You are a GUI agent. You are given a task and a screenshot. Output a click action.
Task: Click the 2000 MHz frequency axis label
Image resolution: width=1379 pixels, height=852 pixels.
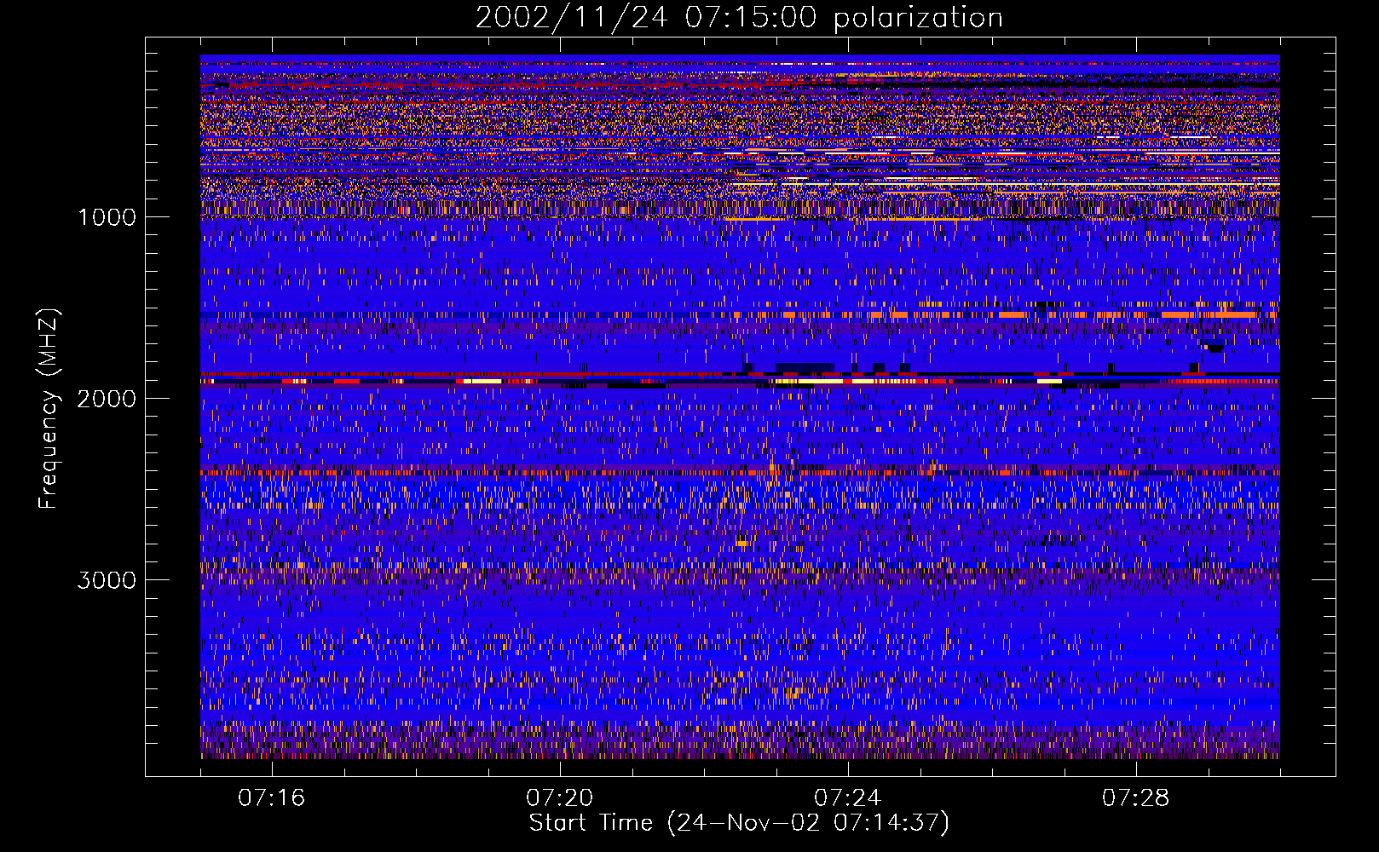[x=107, y=399]
